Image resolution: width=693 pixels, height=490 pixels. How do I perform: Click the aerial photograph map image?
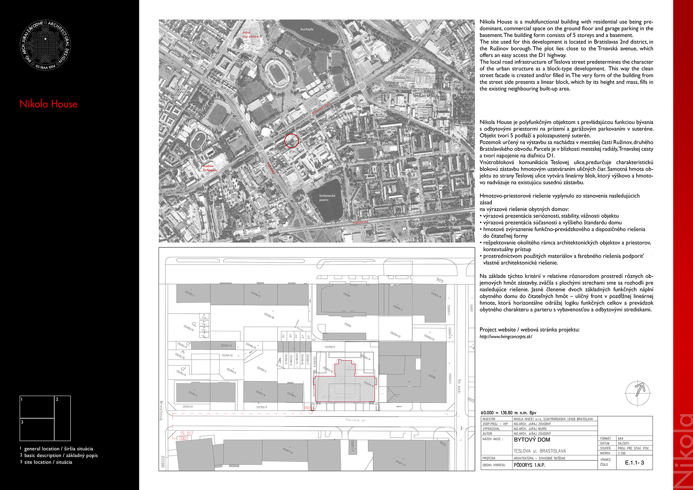[317, 131]
